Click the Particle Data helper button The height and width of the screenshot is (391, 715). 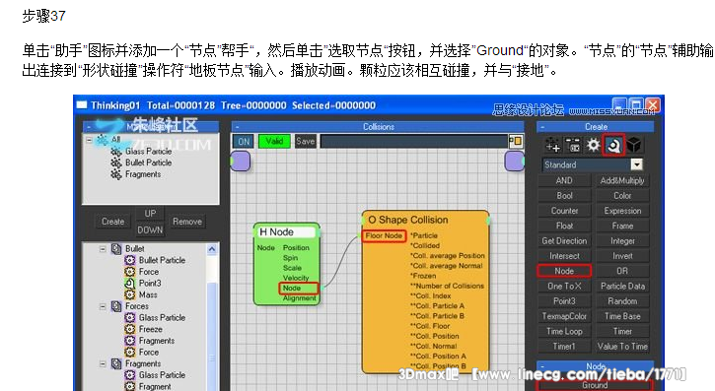[622, 286]
